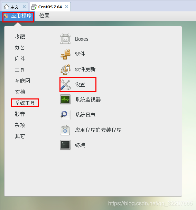Launch 应用程序的安装程序 shopping bag icon

point(65,130)
